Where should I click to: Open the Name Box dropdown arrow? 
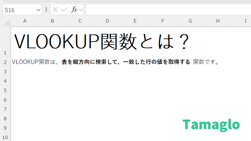(39, 10)
